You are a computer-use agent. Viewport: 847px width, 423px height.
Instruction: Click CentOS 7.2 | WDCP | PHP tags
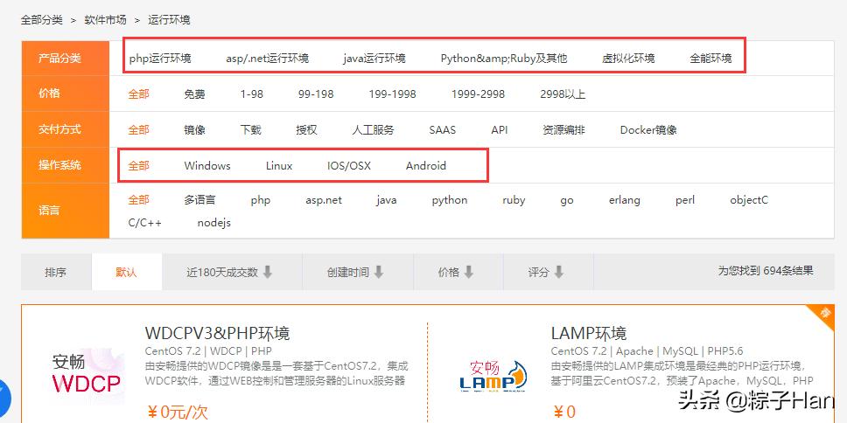[x=208, y=350]
